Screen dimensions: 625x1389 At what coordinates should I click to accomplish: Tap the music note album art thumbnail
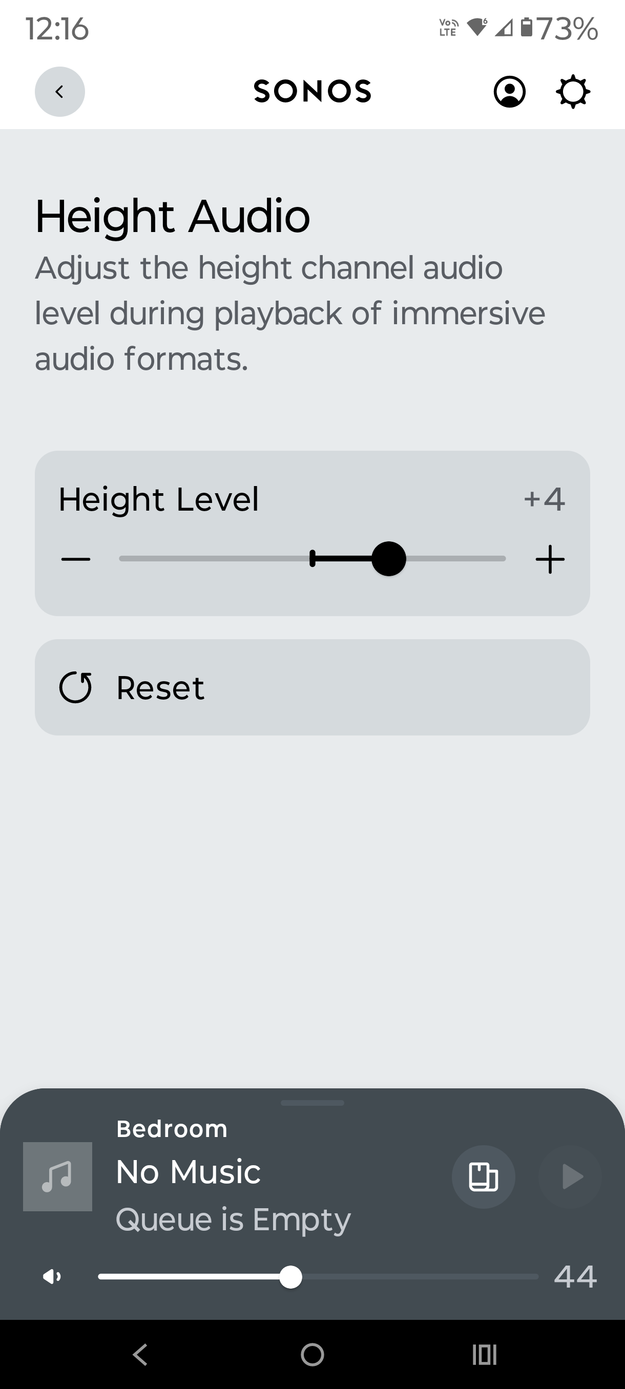(x=58, y=1176)
